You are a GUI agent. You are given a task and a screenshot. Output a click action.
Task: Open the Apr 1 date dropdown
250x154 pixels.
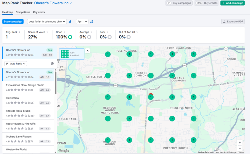(82, 21)
